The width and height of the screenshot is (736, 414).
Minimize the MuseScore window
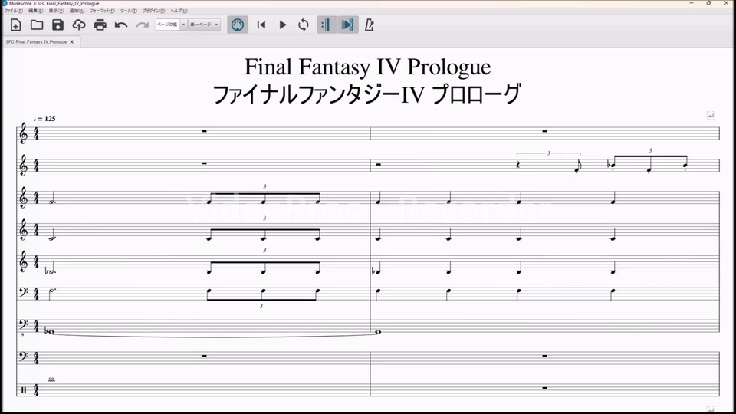tap(692, 3)
